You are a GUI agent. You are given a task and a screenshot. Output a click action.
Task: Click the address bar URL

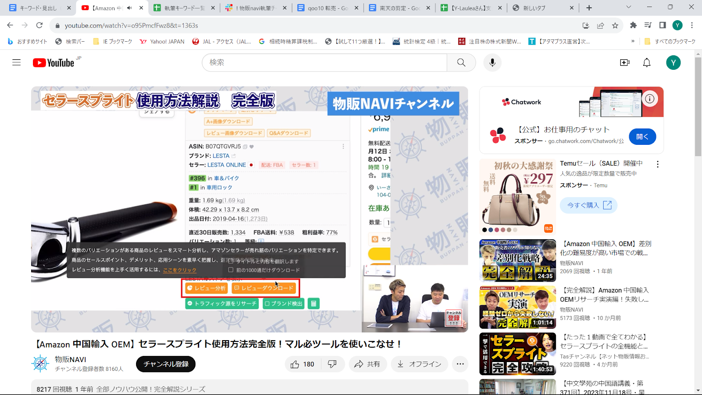[x=132, y=25]
